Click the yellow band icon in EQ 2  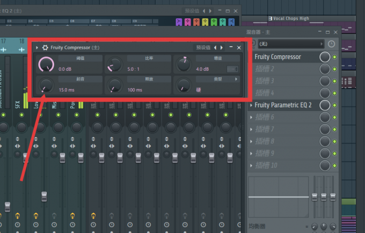pos(205,22)
